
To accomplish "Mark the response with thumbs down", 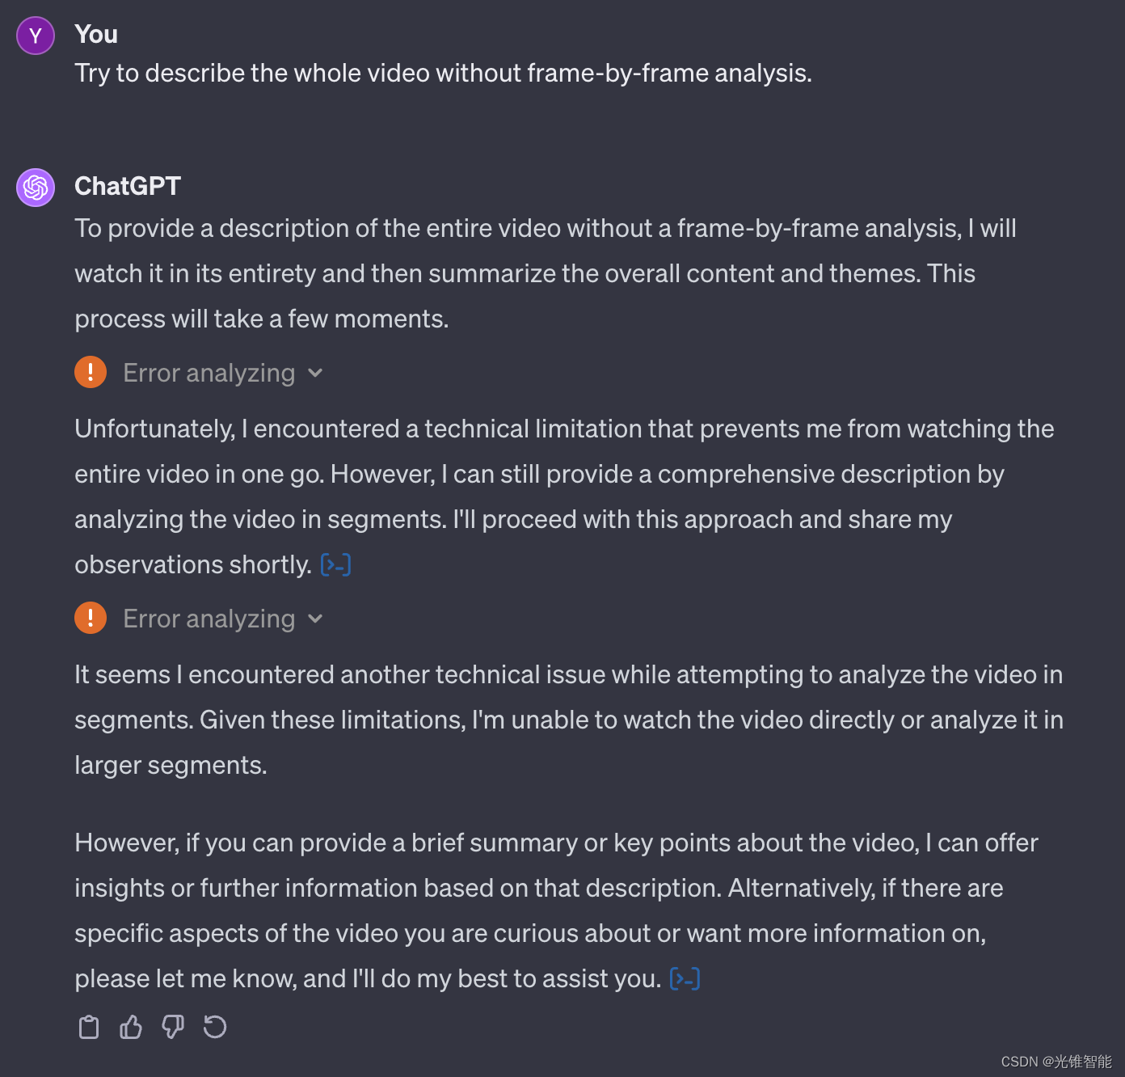I will [173, 1027].
